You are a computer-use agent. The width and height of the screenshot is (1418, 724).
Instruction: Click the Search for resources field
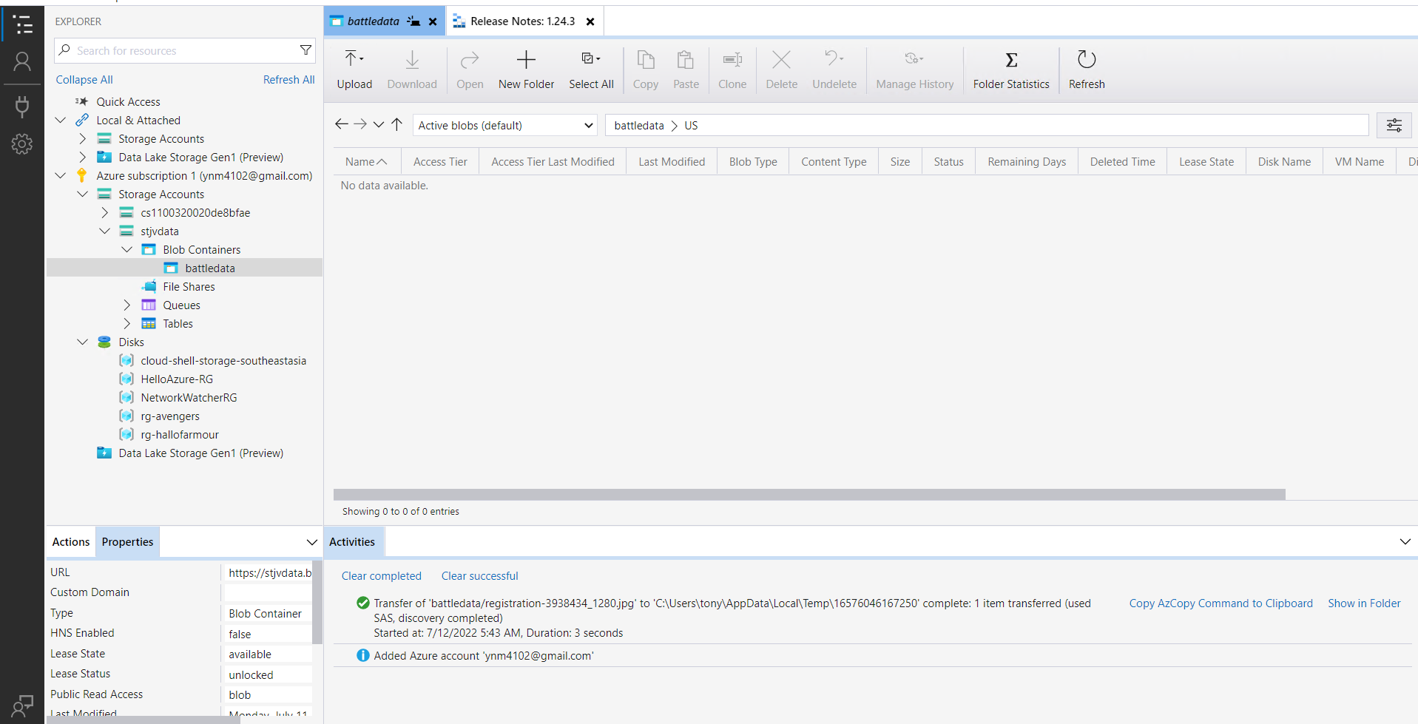(185, 50)
